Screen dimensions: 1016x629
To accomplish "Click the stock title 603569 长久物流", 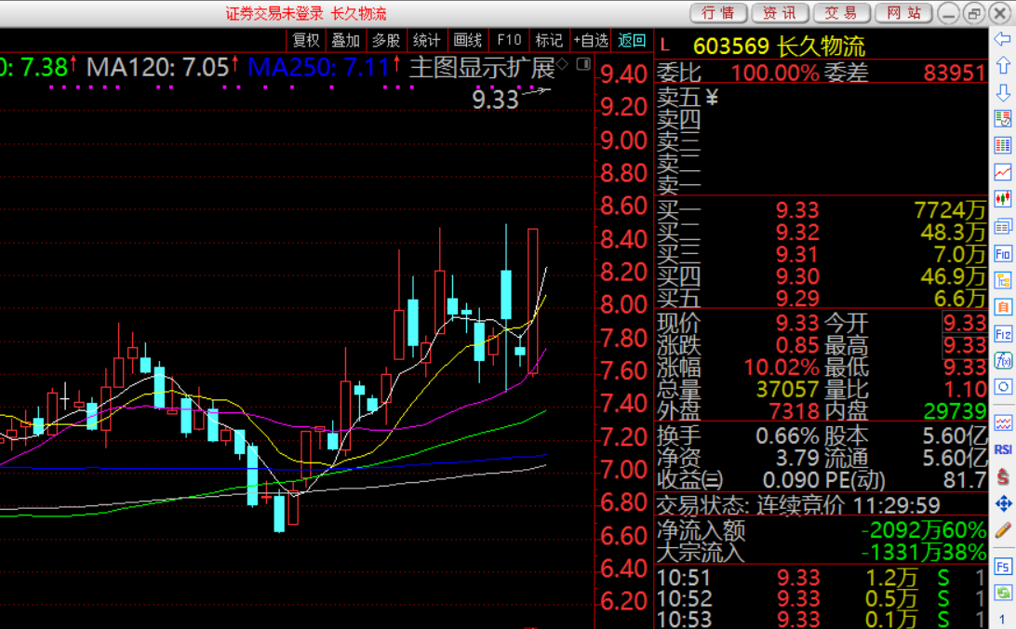I will click(x=779, y=46).
